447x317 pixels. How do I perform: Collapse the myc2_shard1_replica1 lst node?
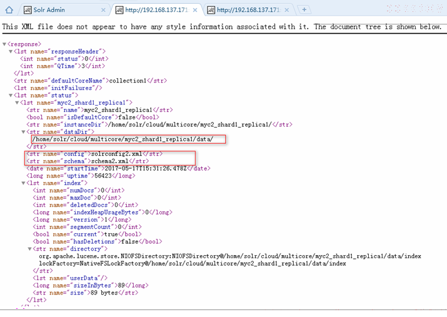17,103
